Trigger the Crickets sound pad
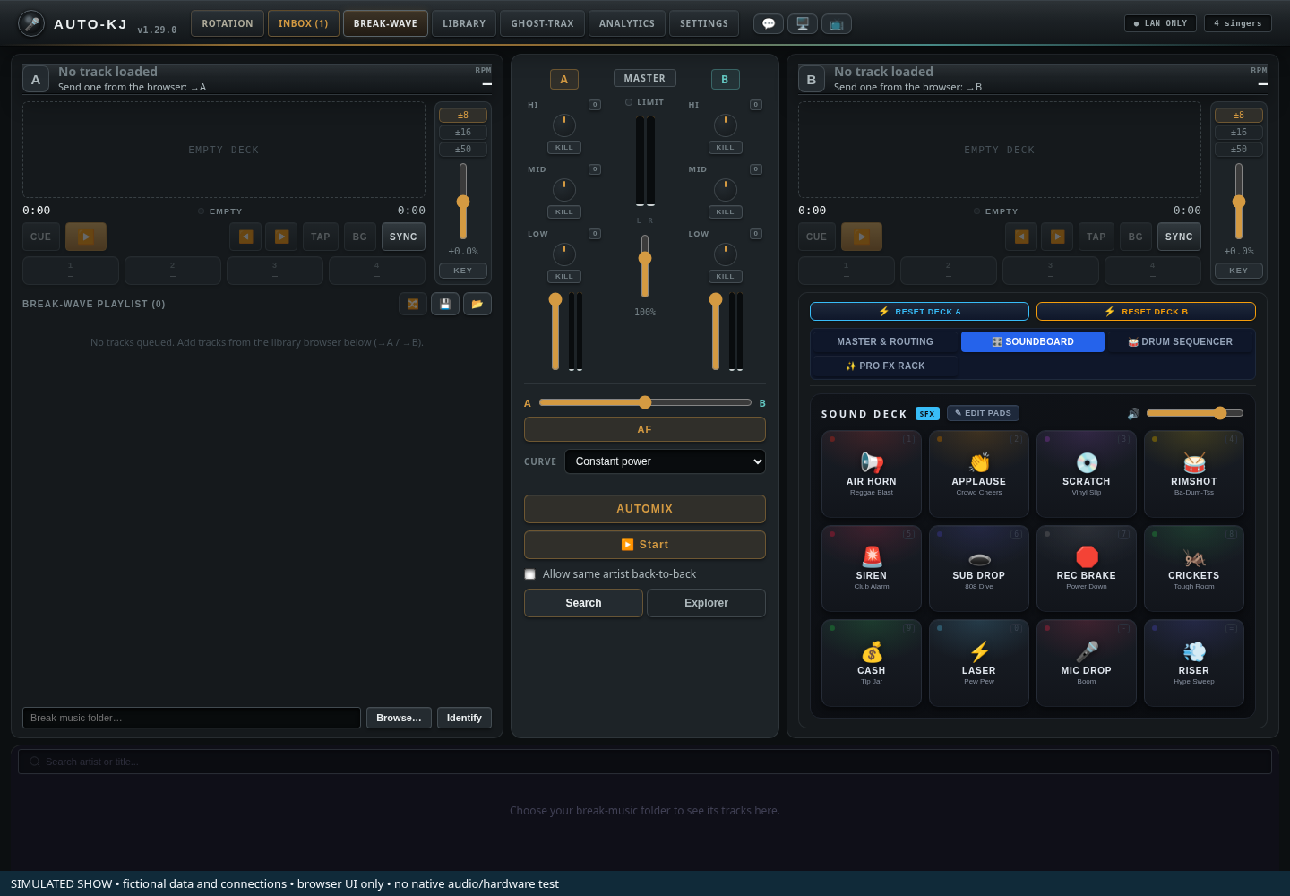The image size is (1290, 896). [x=1194, y=568]
